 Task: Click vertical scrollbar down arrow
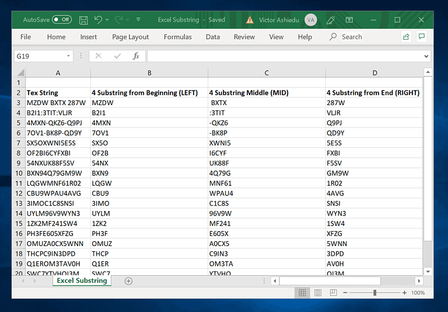(428, 271)
